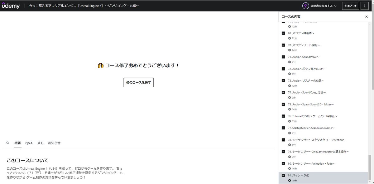Screen dimensions: 374x184
Task: Click video play icon under lecture 71
Action: point(290,62)
